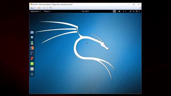Image resolution: width=171 pixels, height=96 pixels.
Task: Launch Armitage from the dock
Action: [x=32, y=43]
